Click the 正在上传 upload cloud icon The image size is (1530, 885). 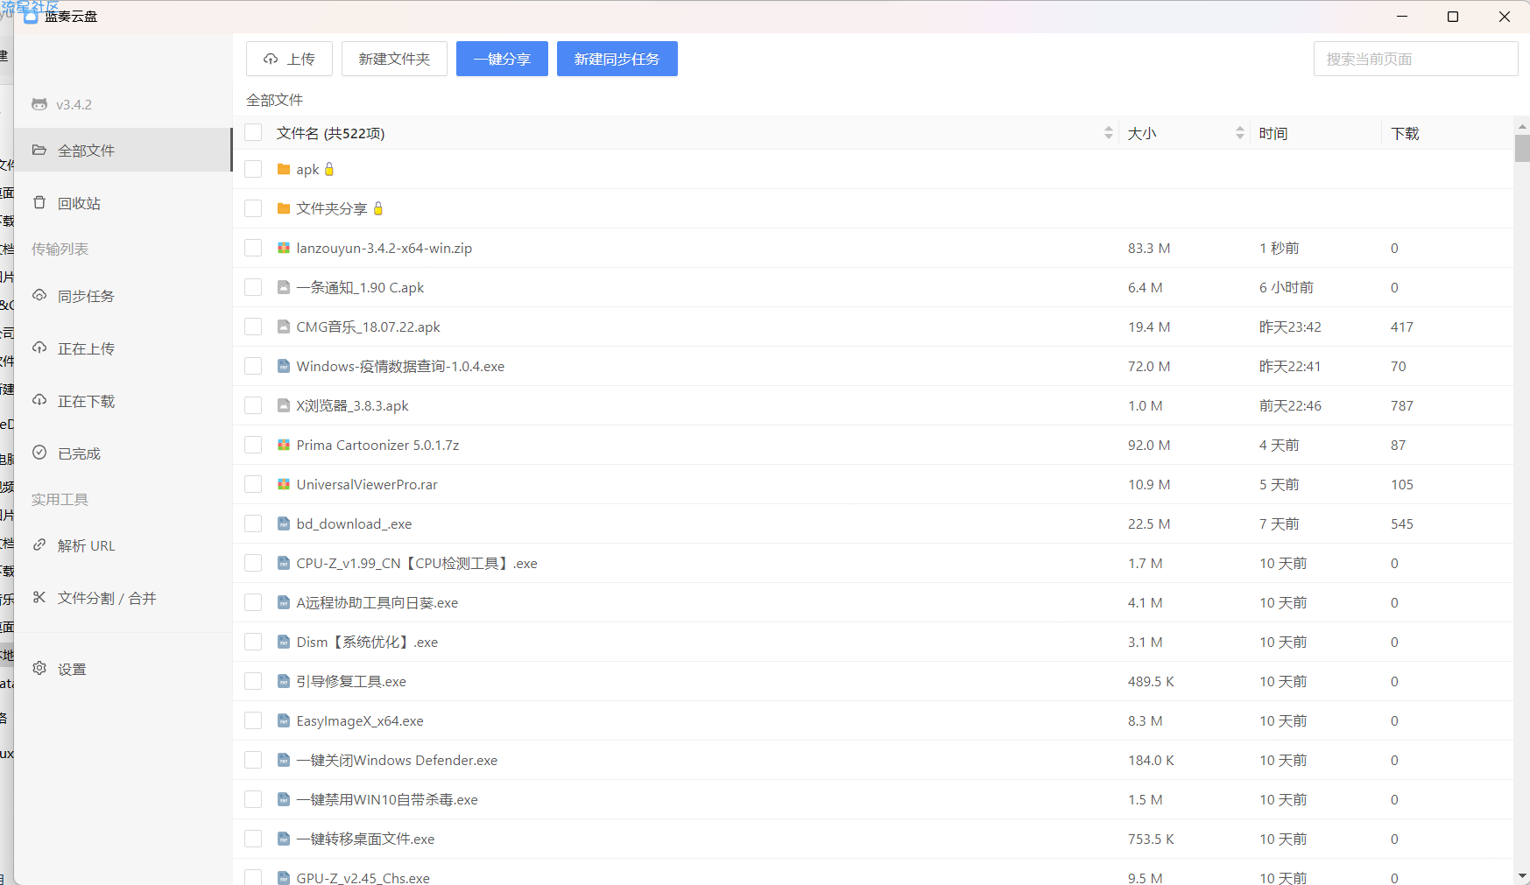click(x=39, y=348)
